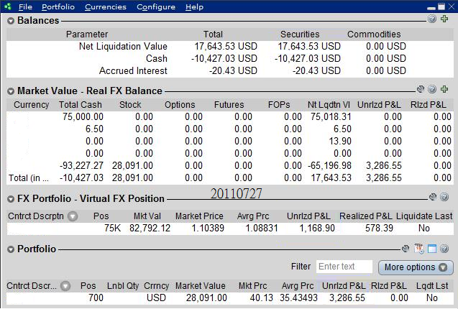458x309 pixels.
Task: Click the 35.43493 average price cell
Action: (298, 298)
